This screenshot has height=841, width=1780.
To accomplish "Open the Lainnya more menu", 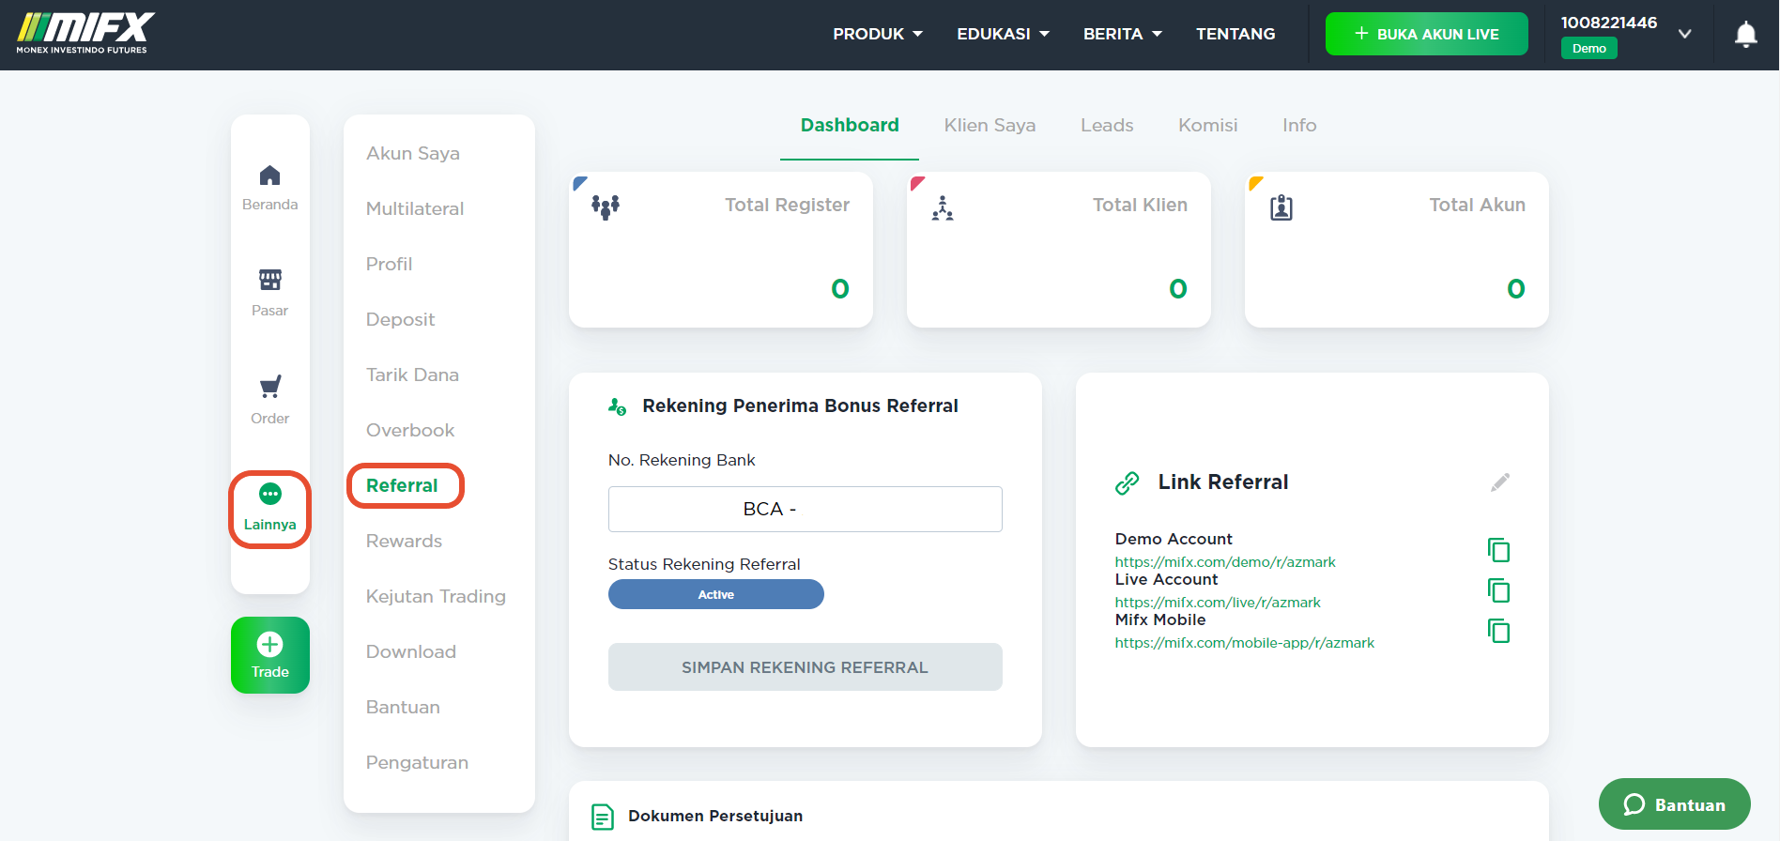I will [x=269, y=509].
